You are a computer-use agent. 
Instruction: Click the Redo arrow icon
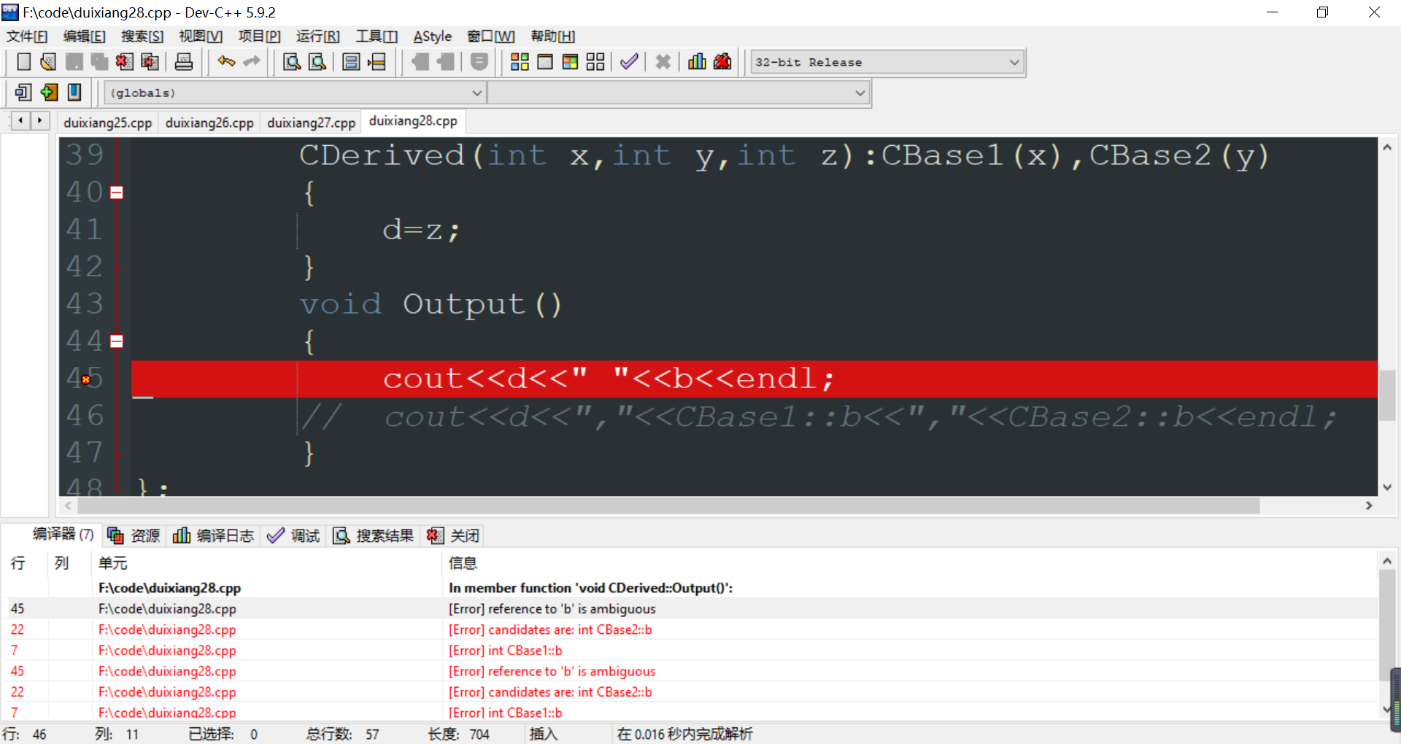pyautogui.click(x=252, y=62)
